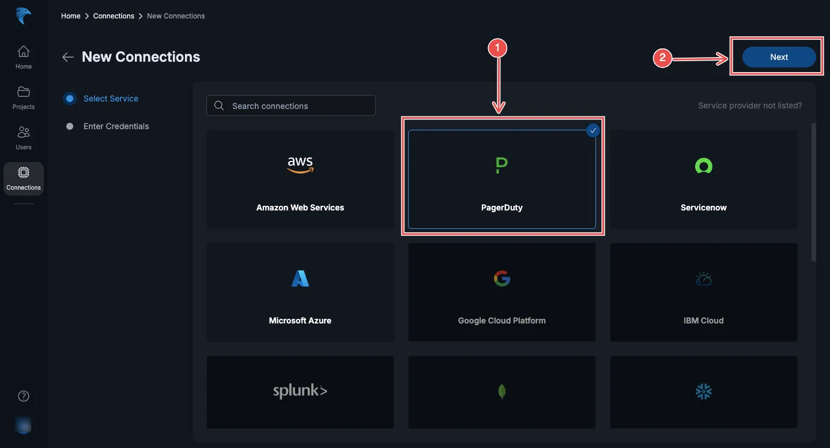Image resolution: width=830 pixels, height=448 pixels.
Task: Select the Enter Credentials step indicator
Action: 70,126
